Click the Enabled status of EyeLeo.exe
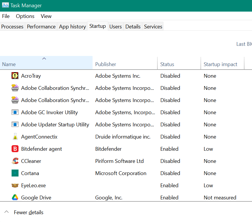Screen dimensions: 252x222 click(x=169, y=185)
